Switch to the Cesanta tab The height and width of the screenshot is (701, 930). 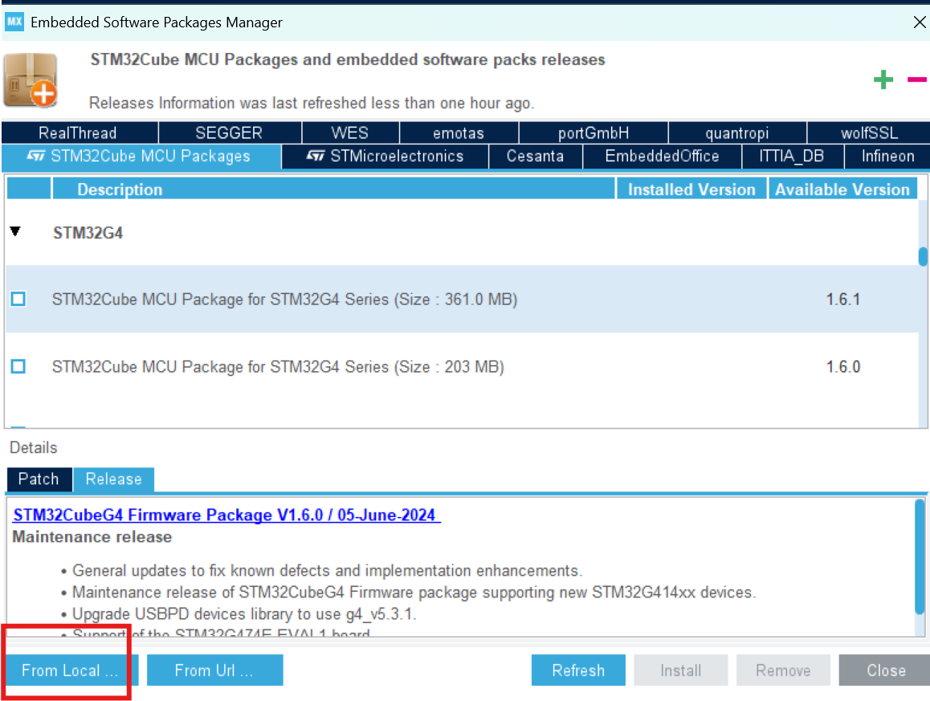pos(535,157)
